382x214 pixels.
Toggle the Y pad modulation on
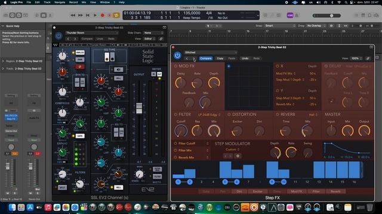click(277, 90)
